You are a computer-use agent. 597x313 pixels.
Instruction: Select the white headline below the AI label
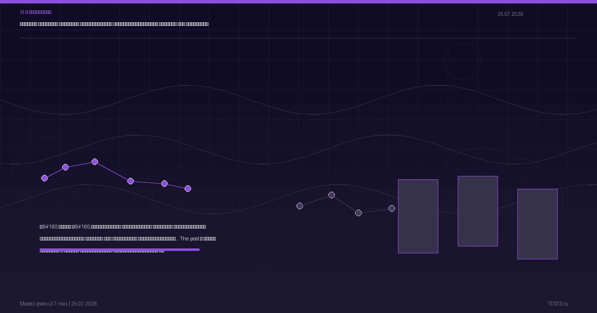[x=114, y=24]
